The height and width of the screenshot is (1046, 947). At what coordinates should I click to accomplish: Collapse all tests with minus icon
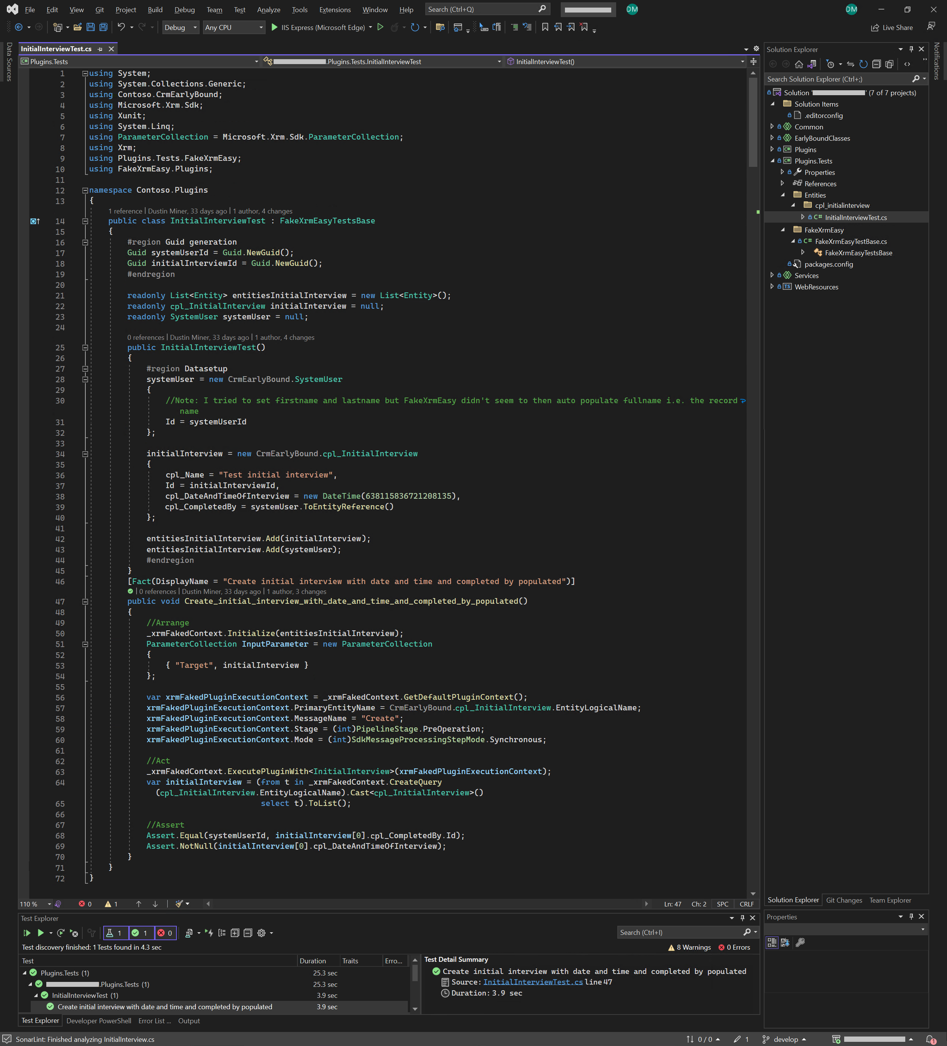[248, 933]
